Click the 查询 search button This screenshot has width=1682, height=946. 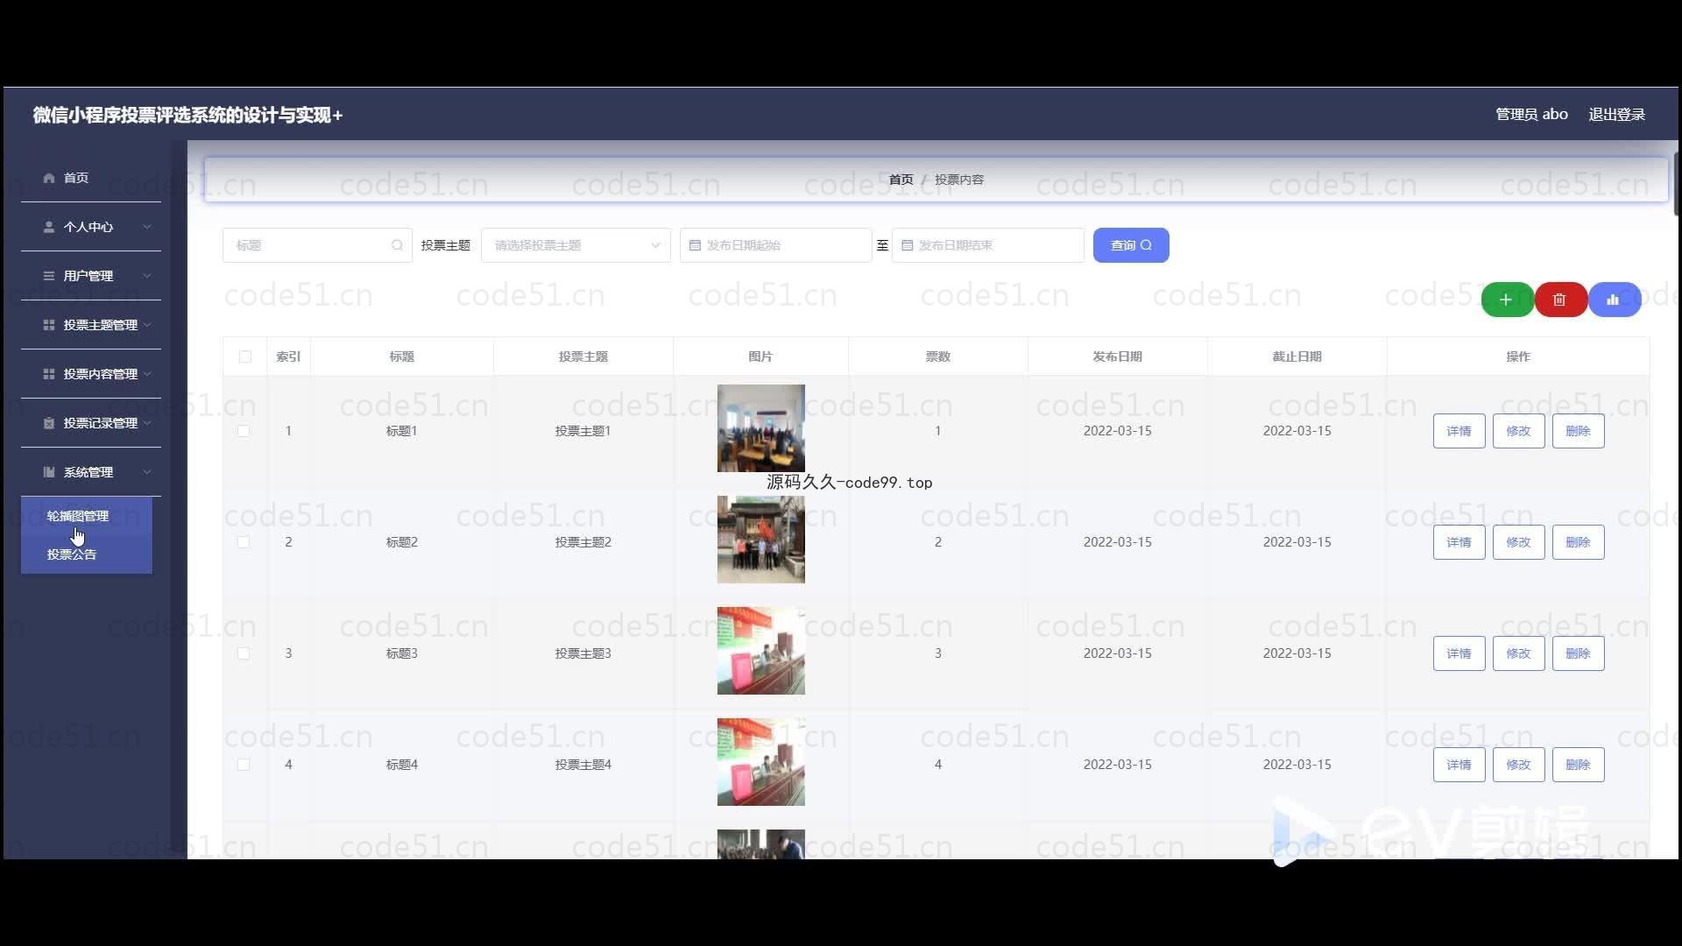1131,245
